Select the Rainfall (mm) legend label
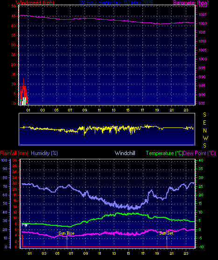This screenshot has width=218, height=260. [x=14, y=153]
